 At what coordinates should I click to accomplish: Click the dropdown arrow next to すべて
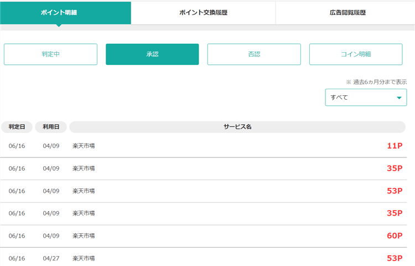tap(398, 98)
